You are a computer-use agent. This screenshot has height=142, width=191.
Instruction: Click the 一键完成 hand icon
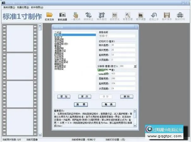pos(76,16)
